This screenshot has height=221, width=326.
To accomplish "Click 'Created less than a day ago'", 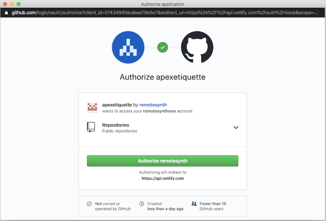I will [165, 206].
